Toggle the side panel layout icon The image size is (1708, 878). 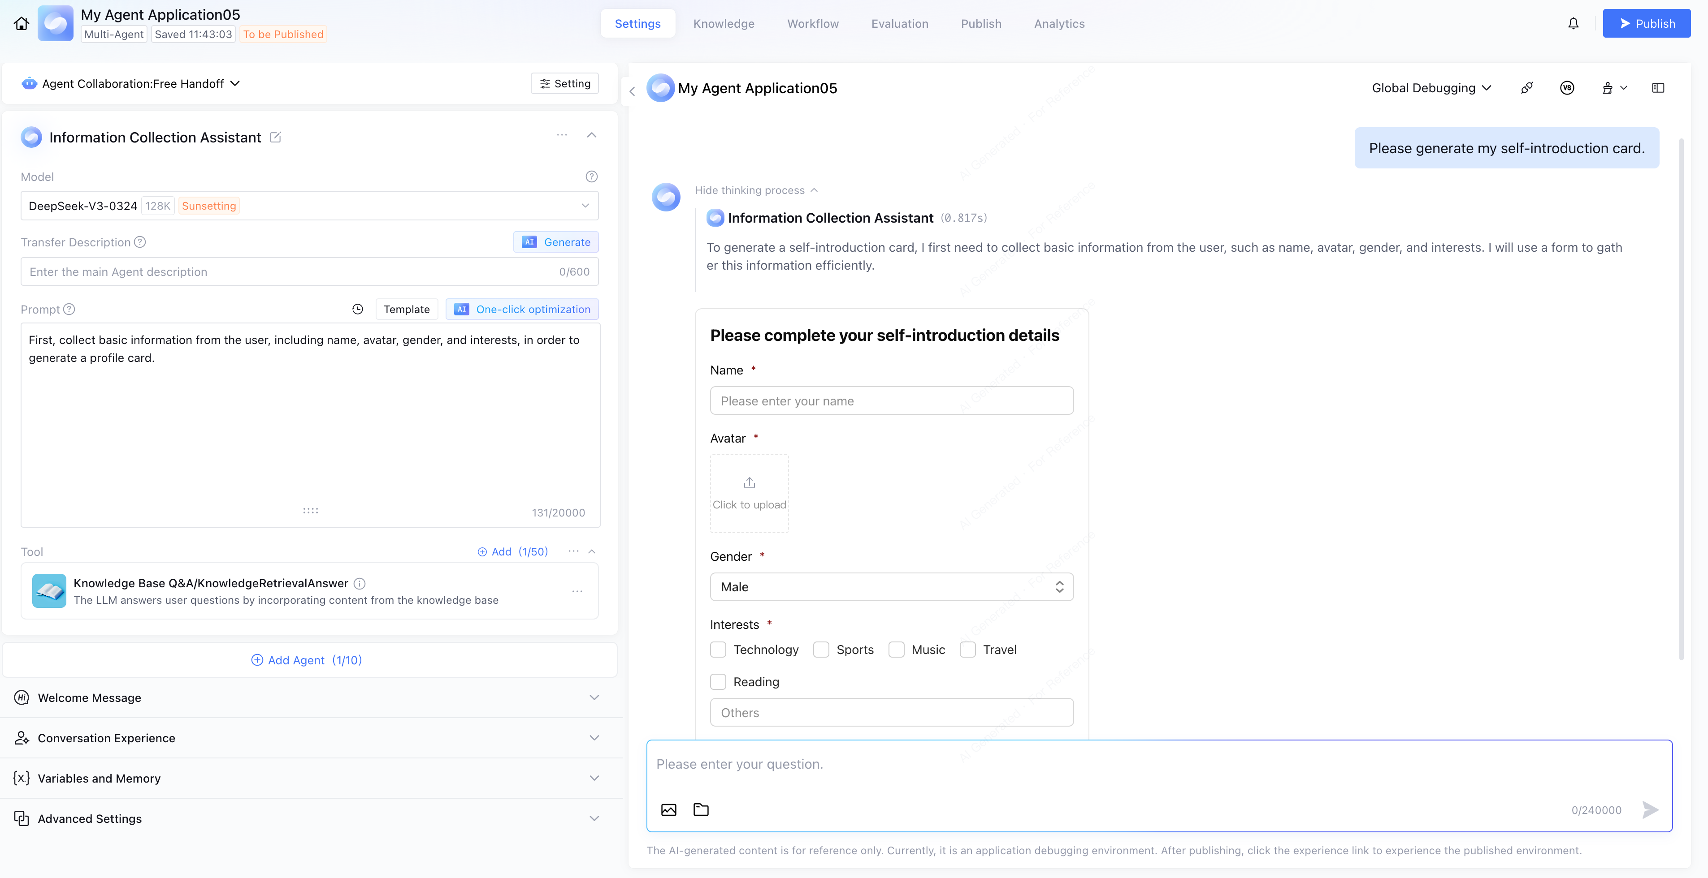(x=1658, y=88)
